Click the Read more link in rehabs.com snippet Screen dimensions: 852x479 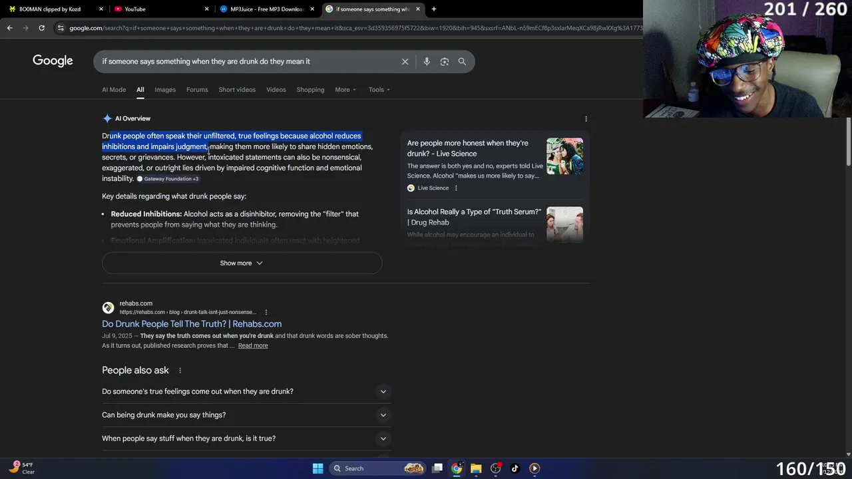coord(253,346)
